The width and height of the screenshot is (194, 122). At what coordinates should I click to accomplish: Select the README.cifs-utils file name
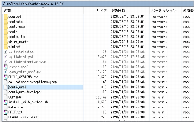point(24,117)
